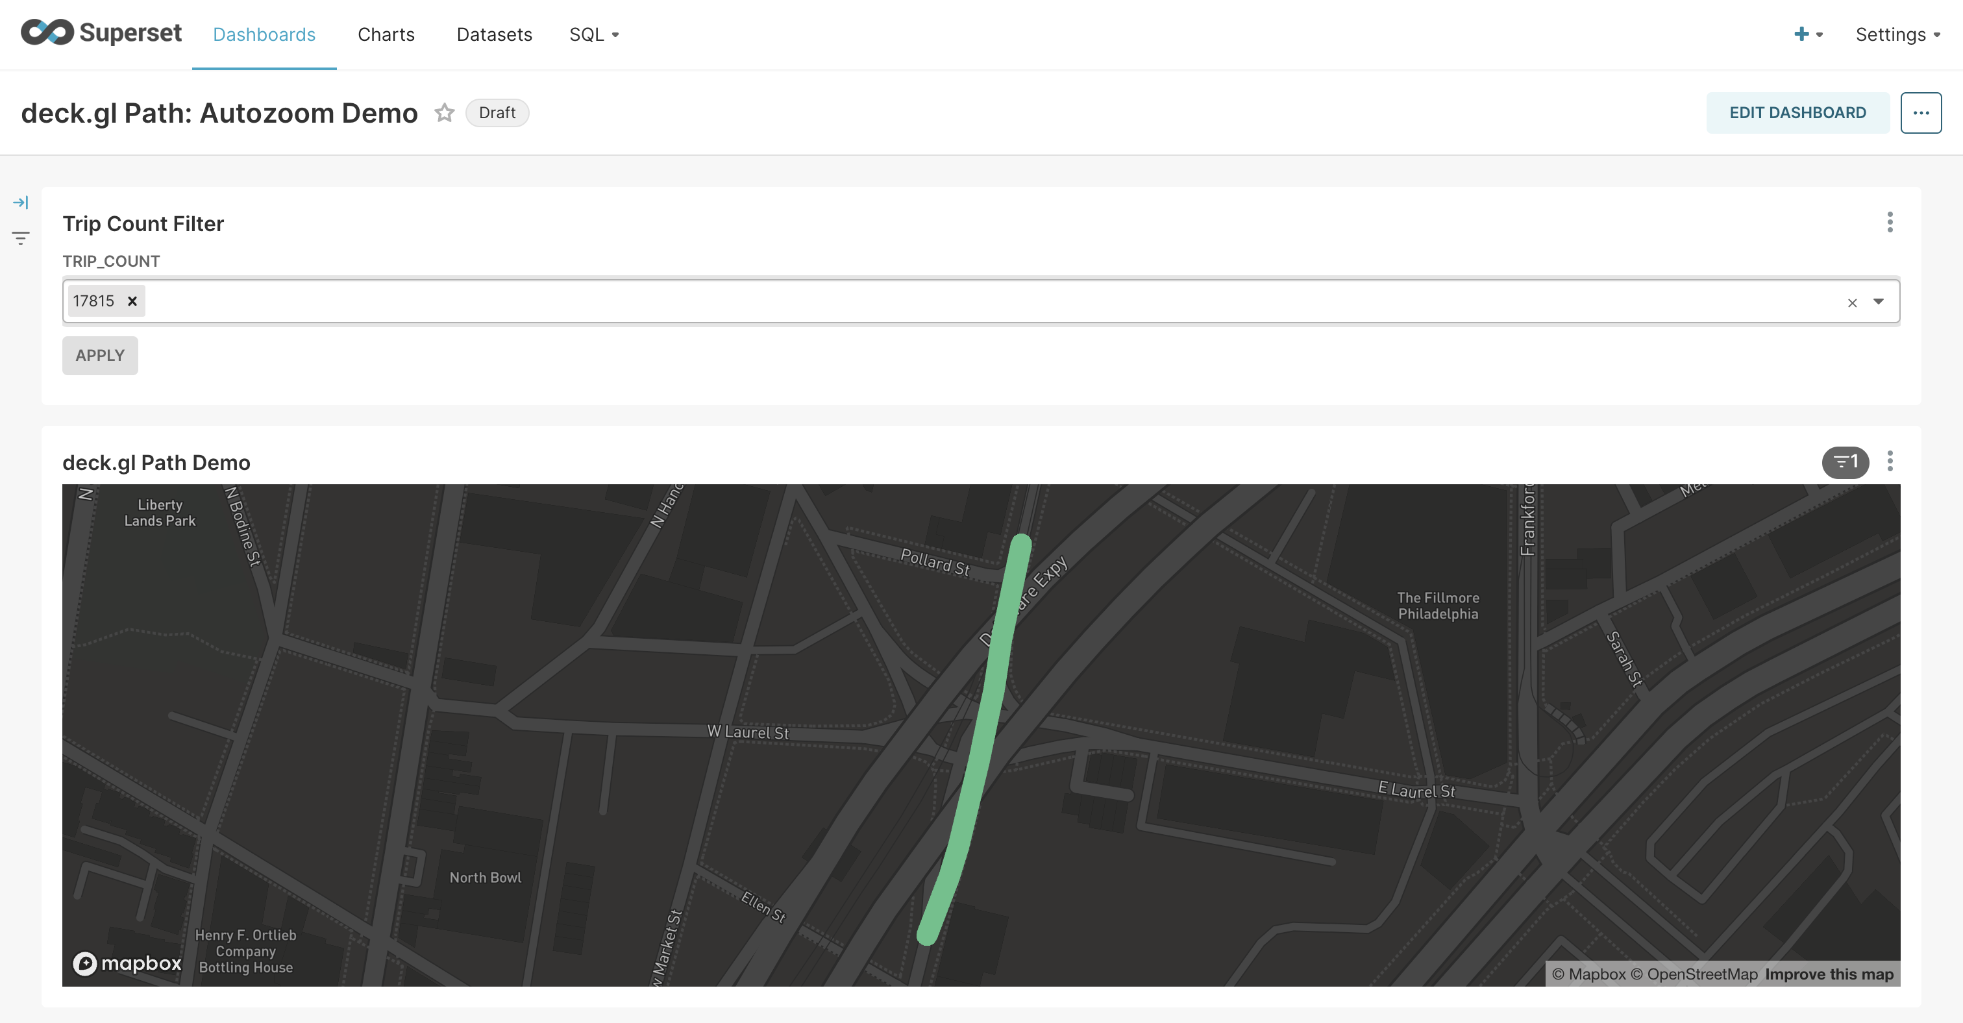Toggle the favorite star for the dashboard
The image size is (1963, 1023).
tap(444, 113)
